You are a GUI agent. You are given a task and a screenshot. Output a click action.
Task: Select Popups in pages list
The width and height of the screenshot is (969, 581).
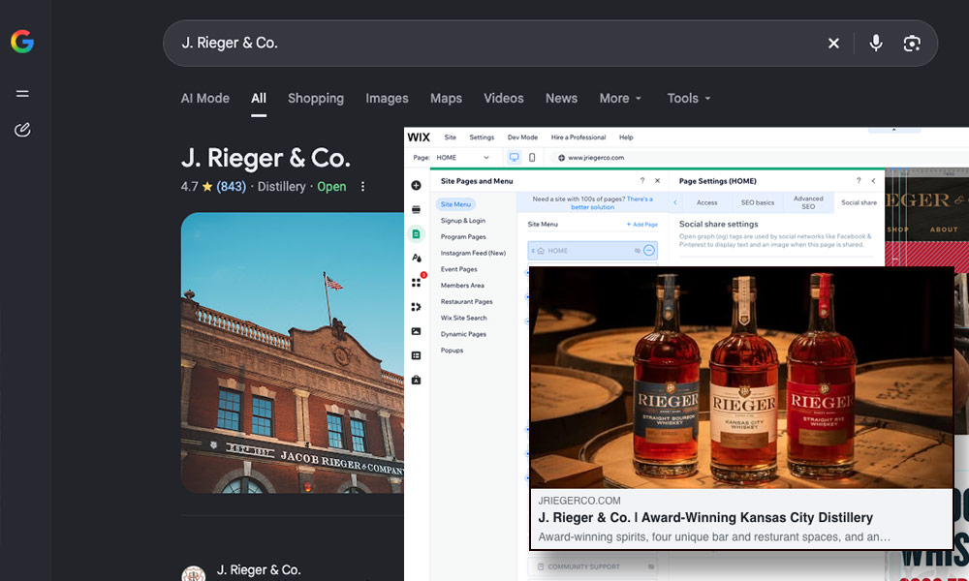(x=452, y=351)
